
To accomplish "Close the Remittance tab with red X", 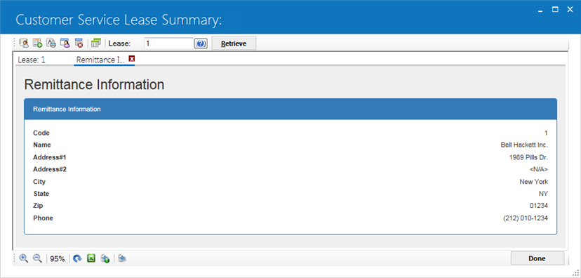I will tap(131, 58).
